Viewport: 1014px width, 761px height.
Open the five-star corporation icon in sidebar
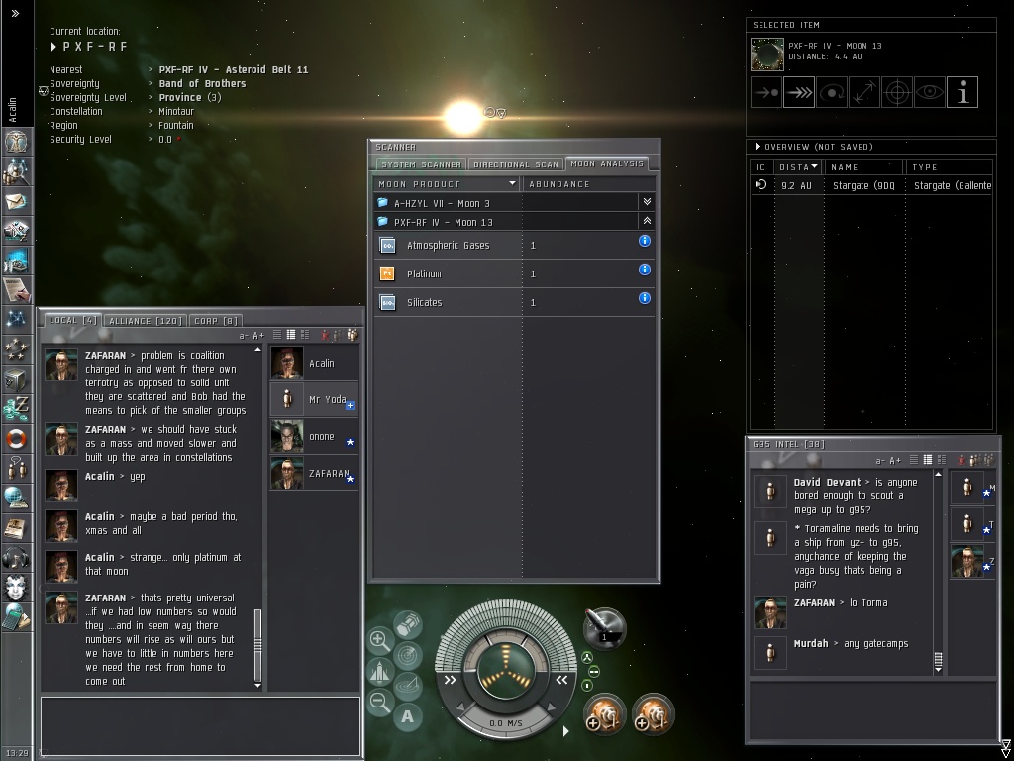(x=16, y=350)
